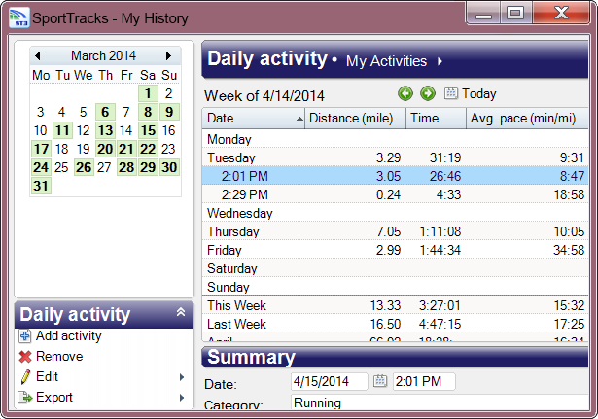Open the Daily activity view title
Image resolution: width=598 pixels, height=419 pixels.
[267, 59]
